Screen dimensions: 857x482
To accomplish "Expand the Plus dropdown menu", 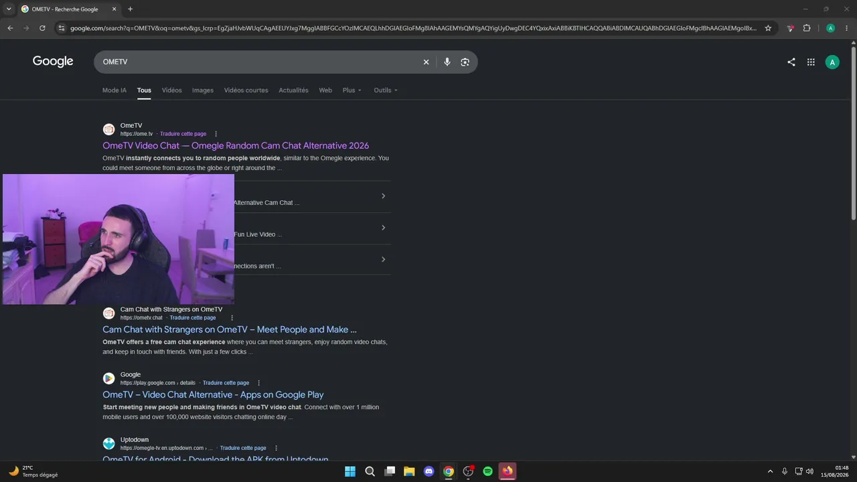I will pyautogui.click(x=352, y=90).
